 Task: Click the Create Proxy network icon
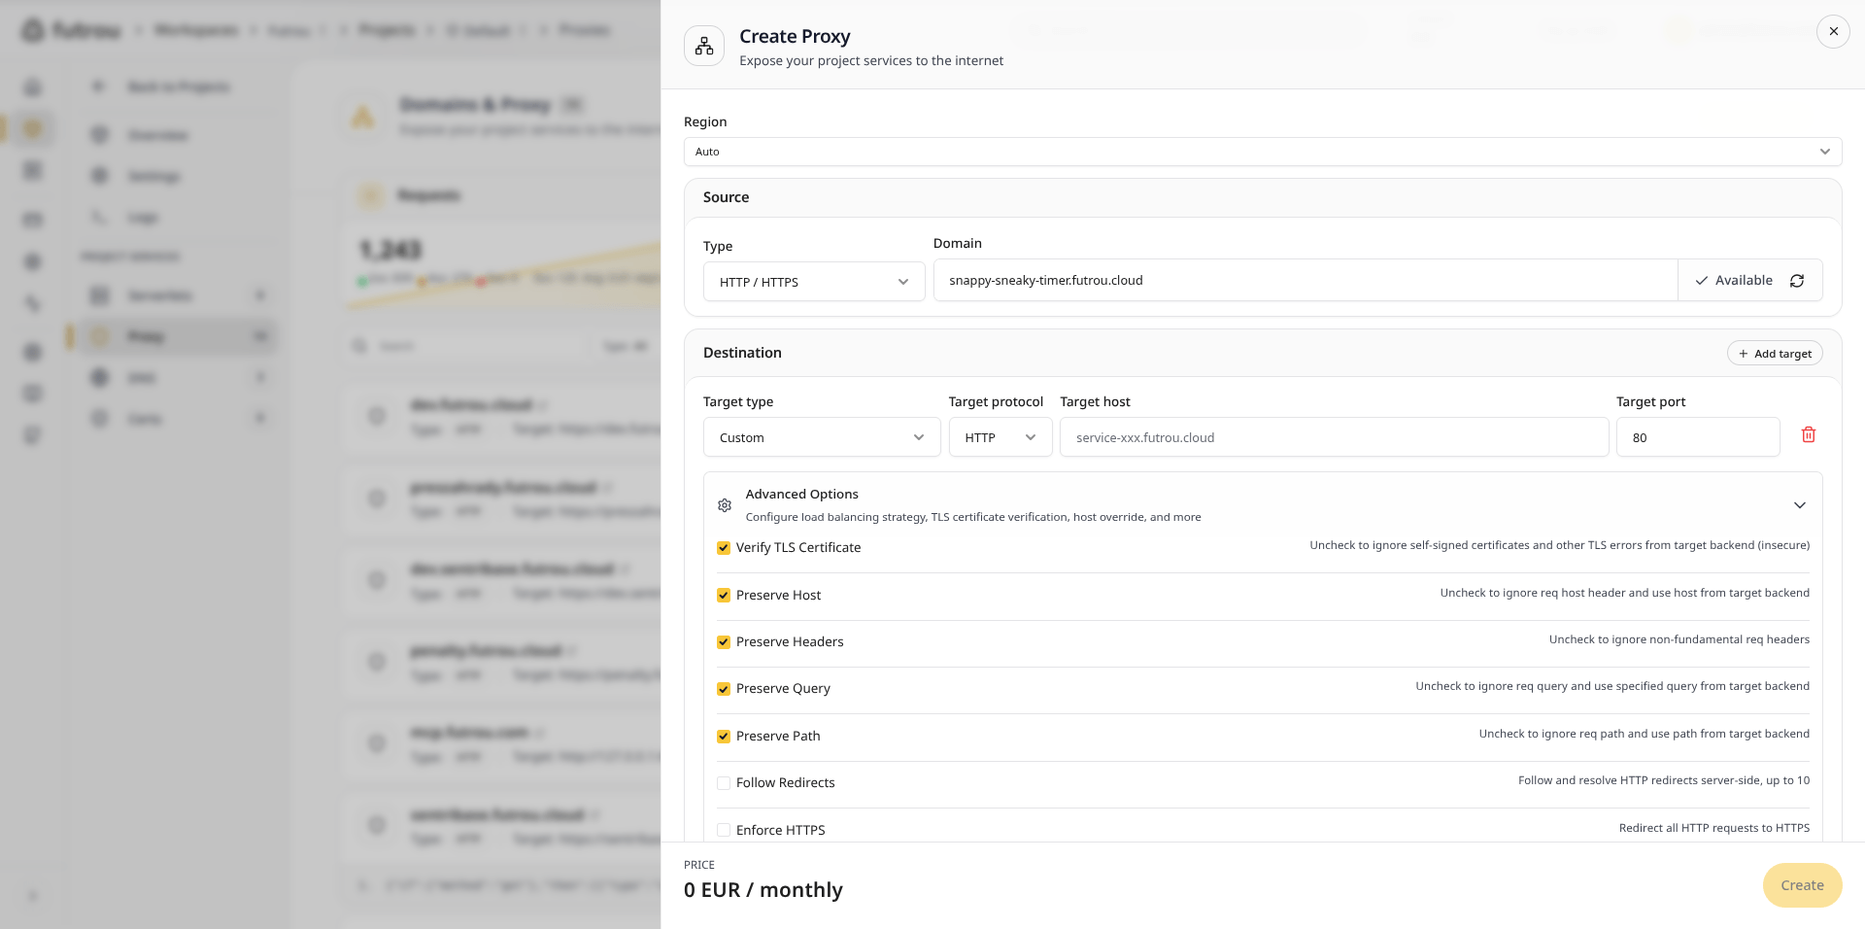(x=704, y=46)
